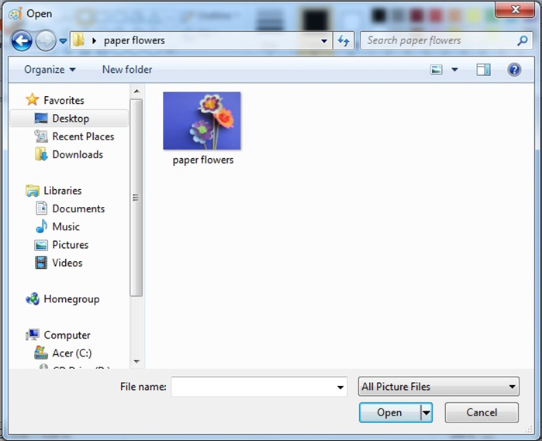542x441 pixels.
Task: Click the Favorites star icon
Action: pyautogui.click(x=32, y=99)
